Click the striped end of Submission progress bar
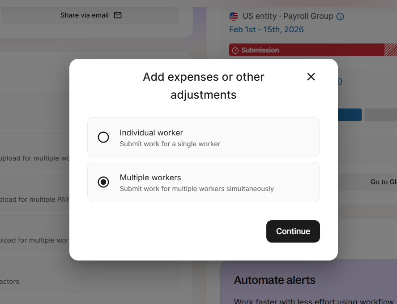 point(391,50)
